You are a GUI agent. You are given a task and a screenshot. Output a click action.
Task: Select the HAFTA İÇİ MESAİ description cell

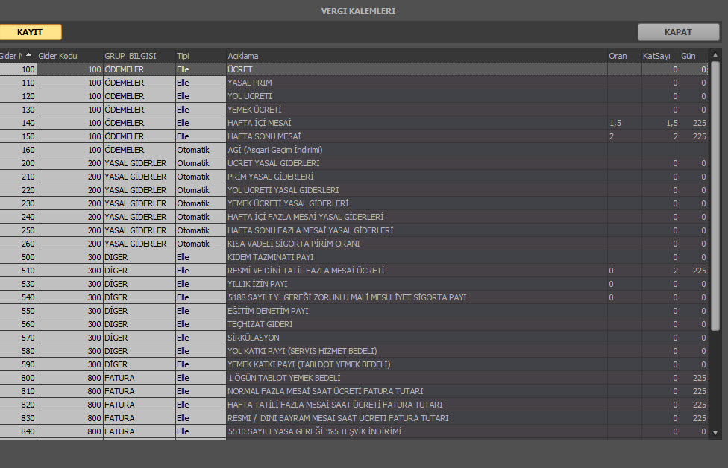(x=416, y=123)
